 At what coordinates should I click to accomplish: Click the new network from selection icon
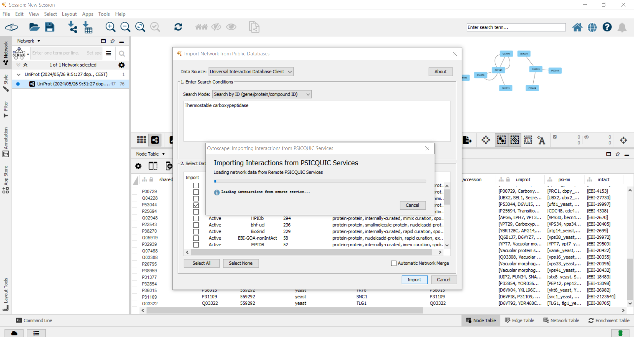(254, 27)
